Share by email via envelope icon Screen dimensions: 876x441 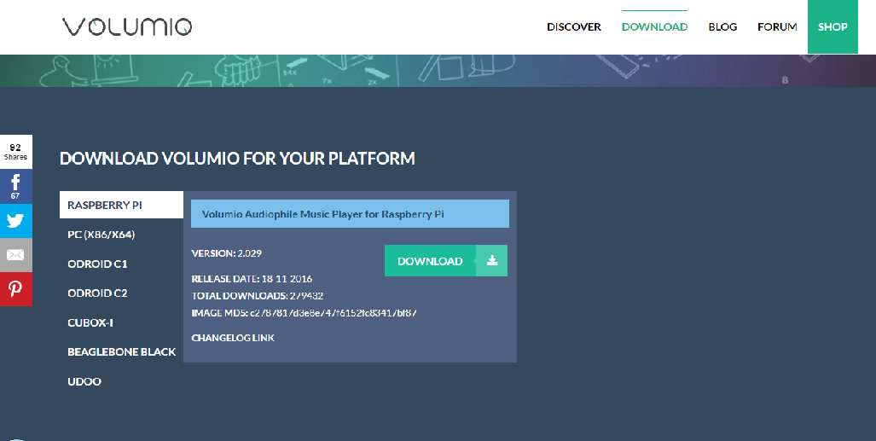(15, 255)
